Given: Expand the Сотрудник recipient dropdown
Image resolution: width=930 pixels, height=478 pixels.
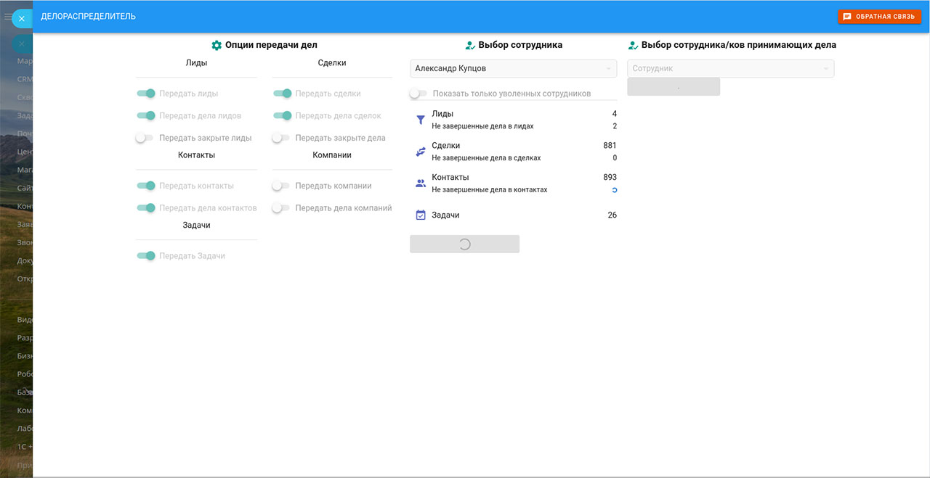Looking at the screenshot, I should 730,69.
